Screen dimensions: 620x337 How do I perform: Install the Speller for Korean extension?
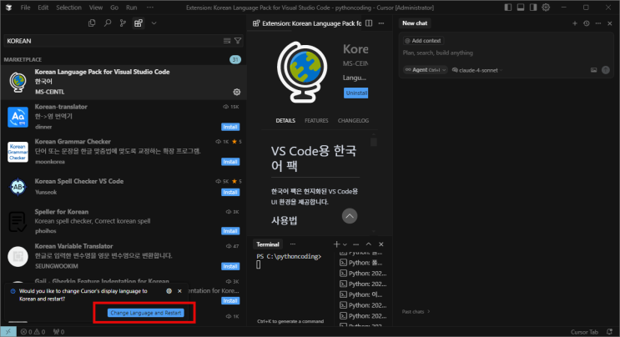tap(230, 231)
